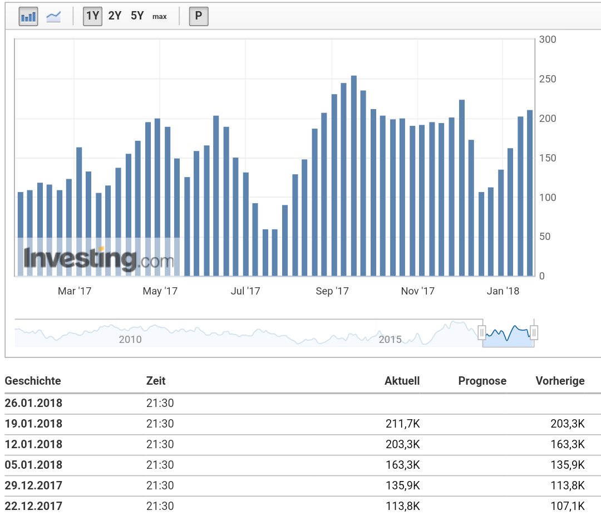The height and width of the screenshot is (525, 601).
Task: Click the 113,8K actual value for 22.12.2017
Action: 403,506
